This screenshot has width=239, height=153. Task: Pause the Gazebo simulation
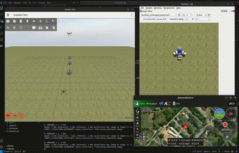[x=8, y=116]
